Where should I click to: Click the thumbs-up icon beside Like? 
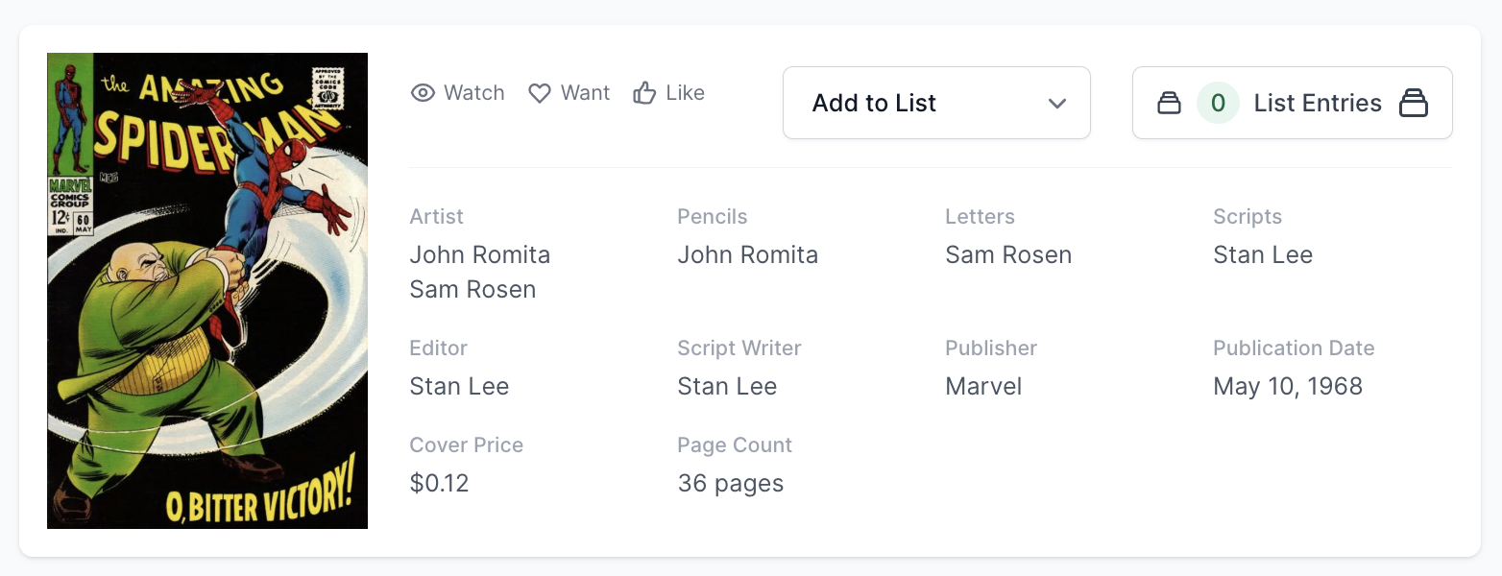click(x=644, y=93)
